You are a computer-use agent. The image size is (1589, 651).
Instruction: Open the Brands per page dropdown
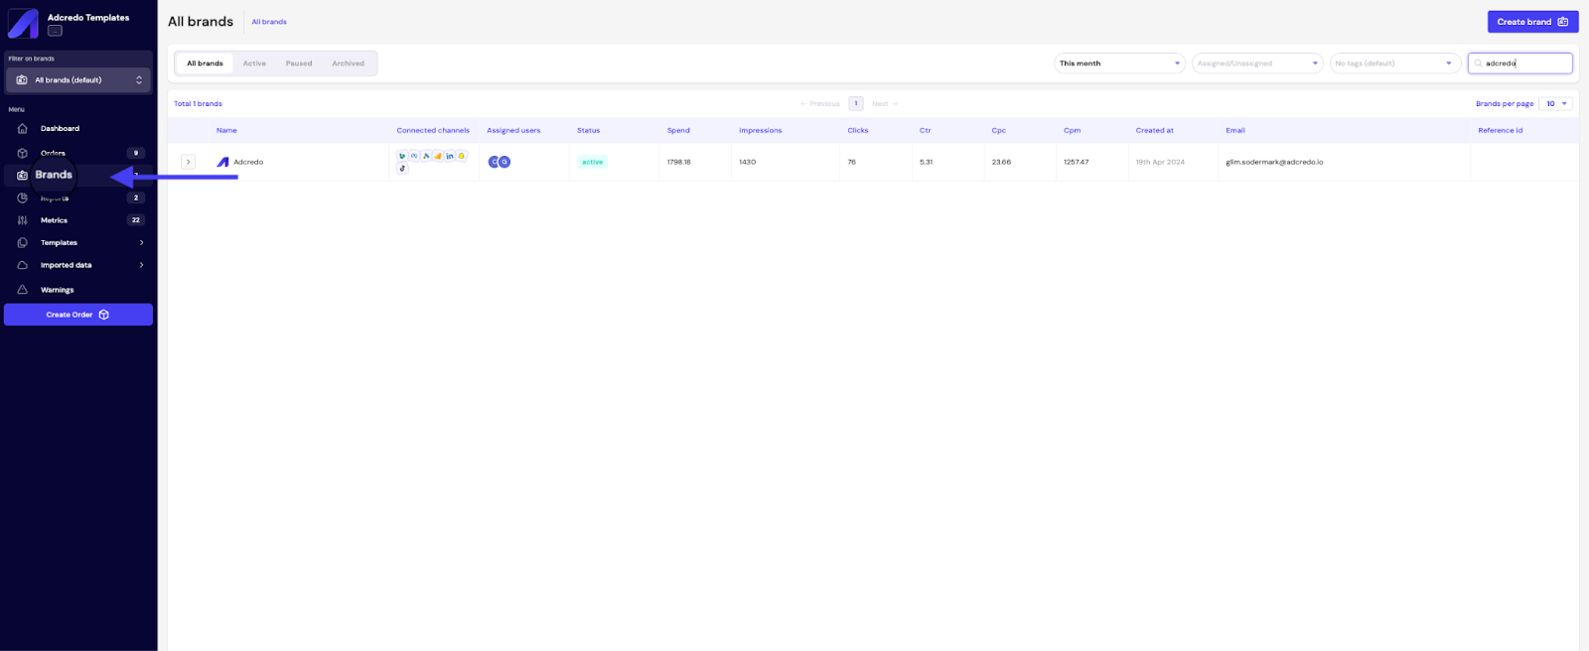pos(1555,104)
